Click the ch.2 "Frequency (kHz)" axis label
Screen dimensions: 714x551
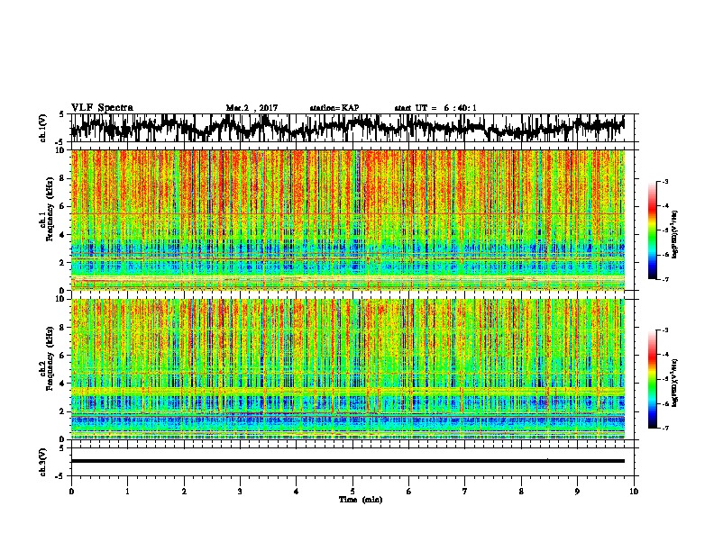(50, 359)
